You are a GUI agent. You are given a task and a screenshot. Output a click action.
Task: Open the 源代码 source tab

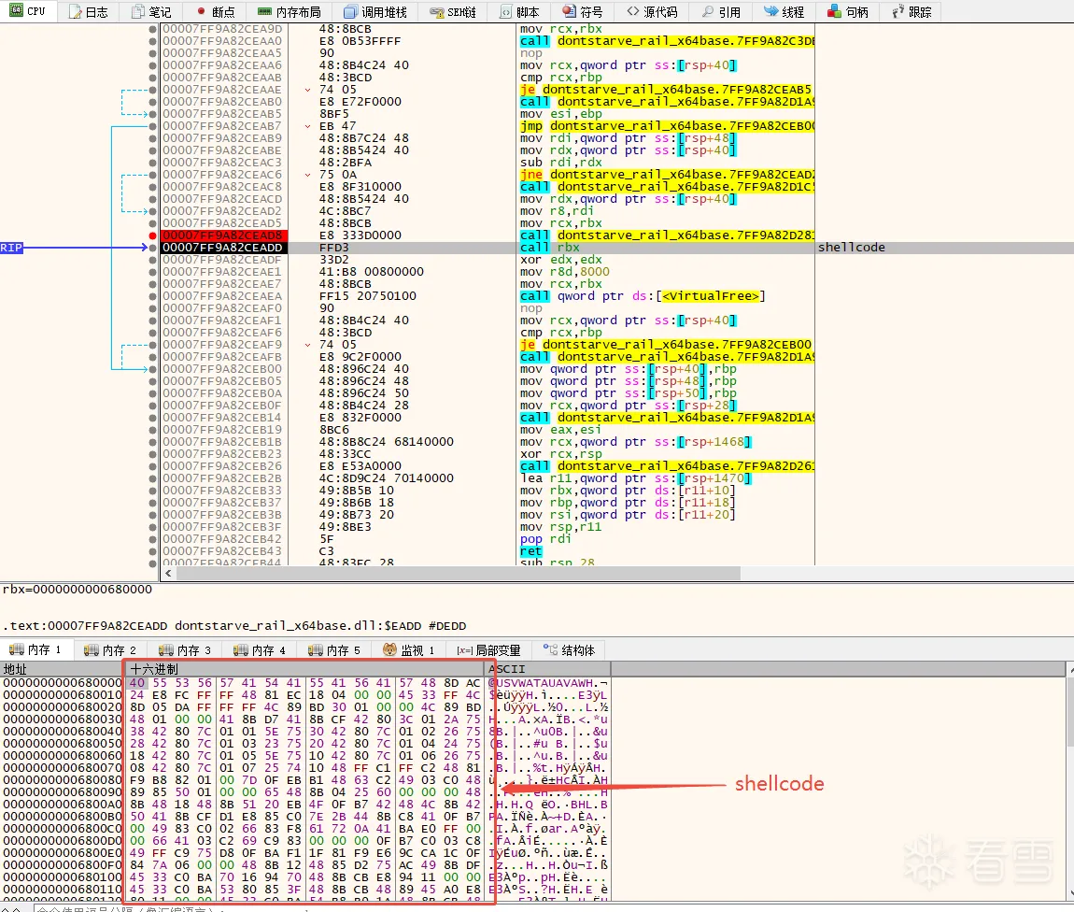tap(652, 11)
